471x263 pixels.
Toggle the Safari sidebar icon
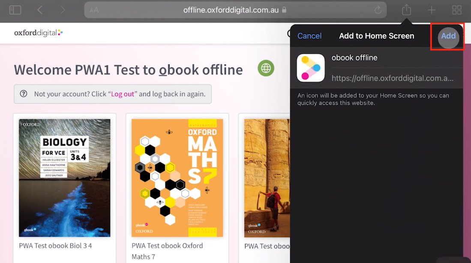click(x=15, y=10)
